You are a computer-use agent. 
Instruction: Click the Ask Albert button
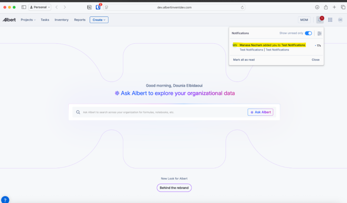pyautogui.click(x=260, y=112)
